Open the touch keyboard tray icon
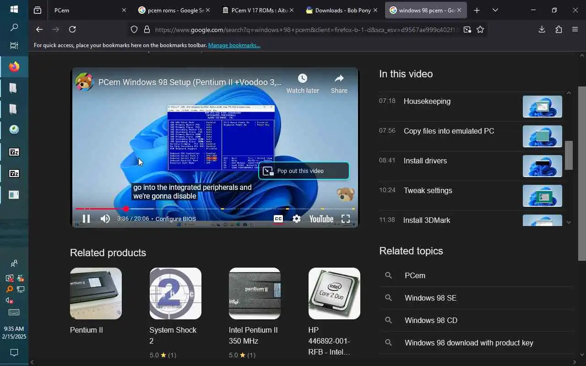The width and height of the screenshot is (586, 366). point(14,312)
